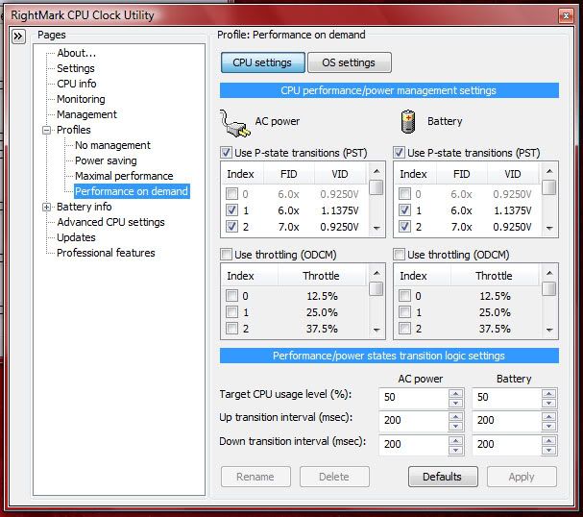Click the Defaults button
Screen dimensions: 583x517
tap(443, 477)
